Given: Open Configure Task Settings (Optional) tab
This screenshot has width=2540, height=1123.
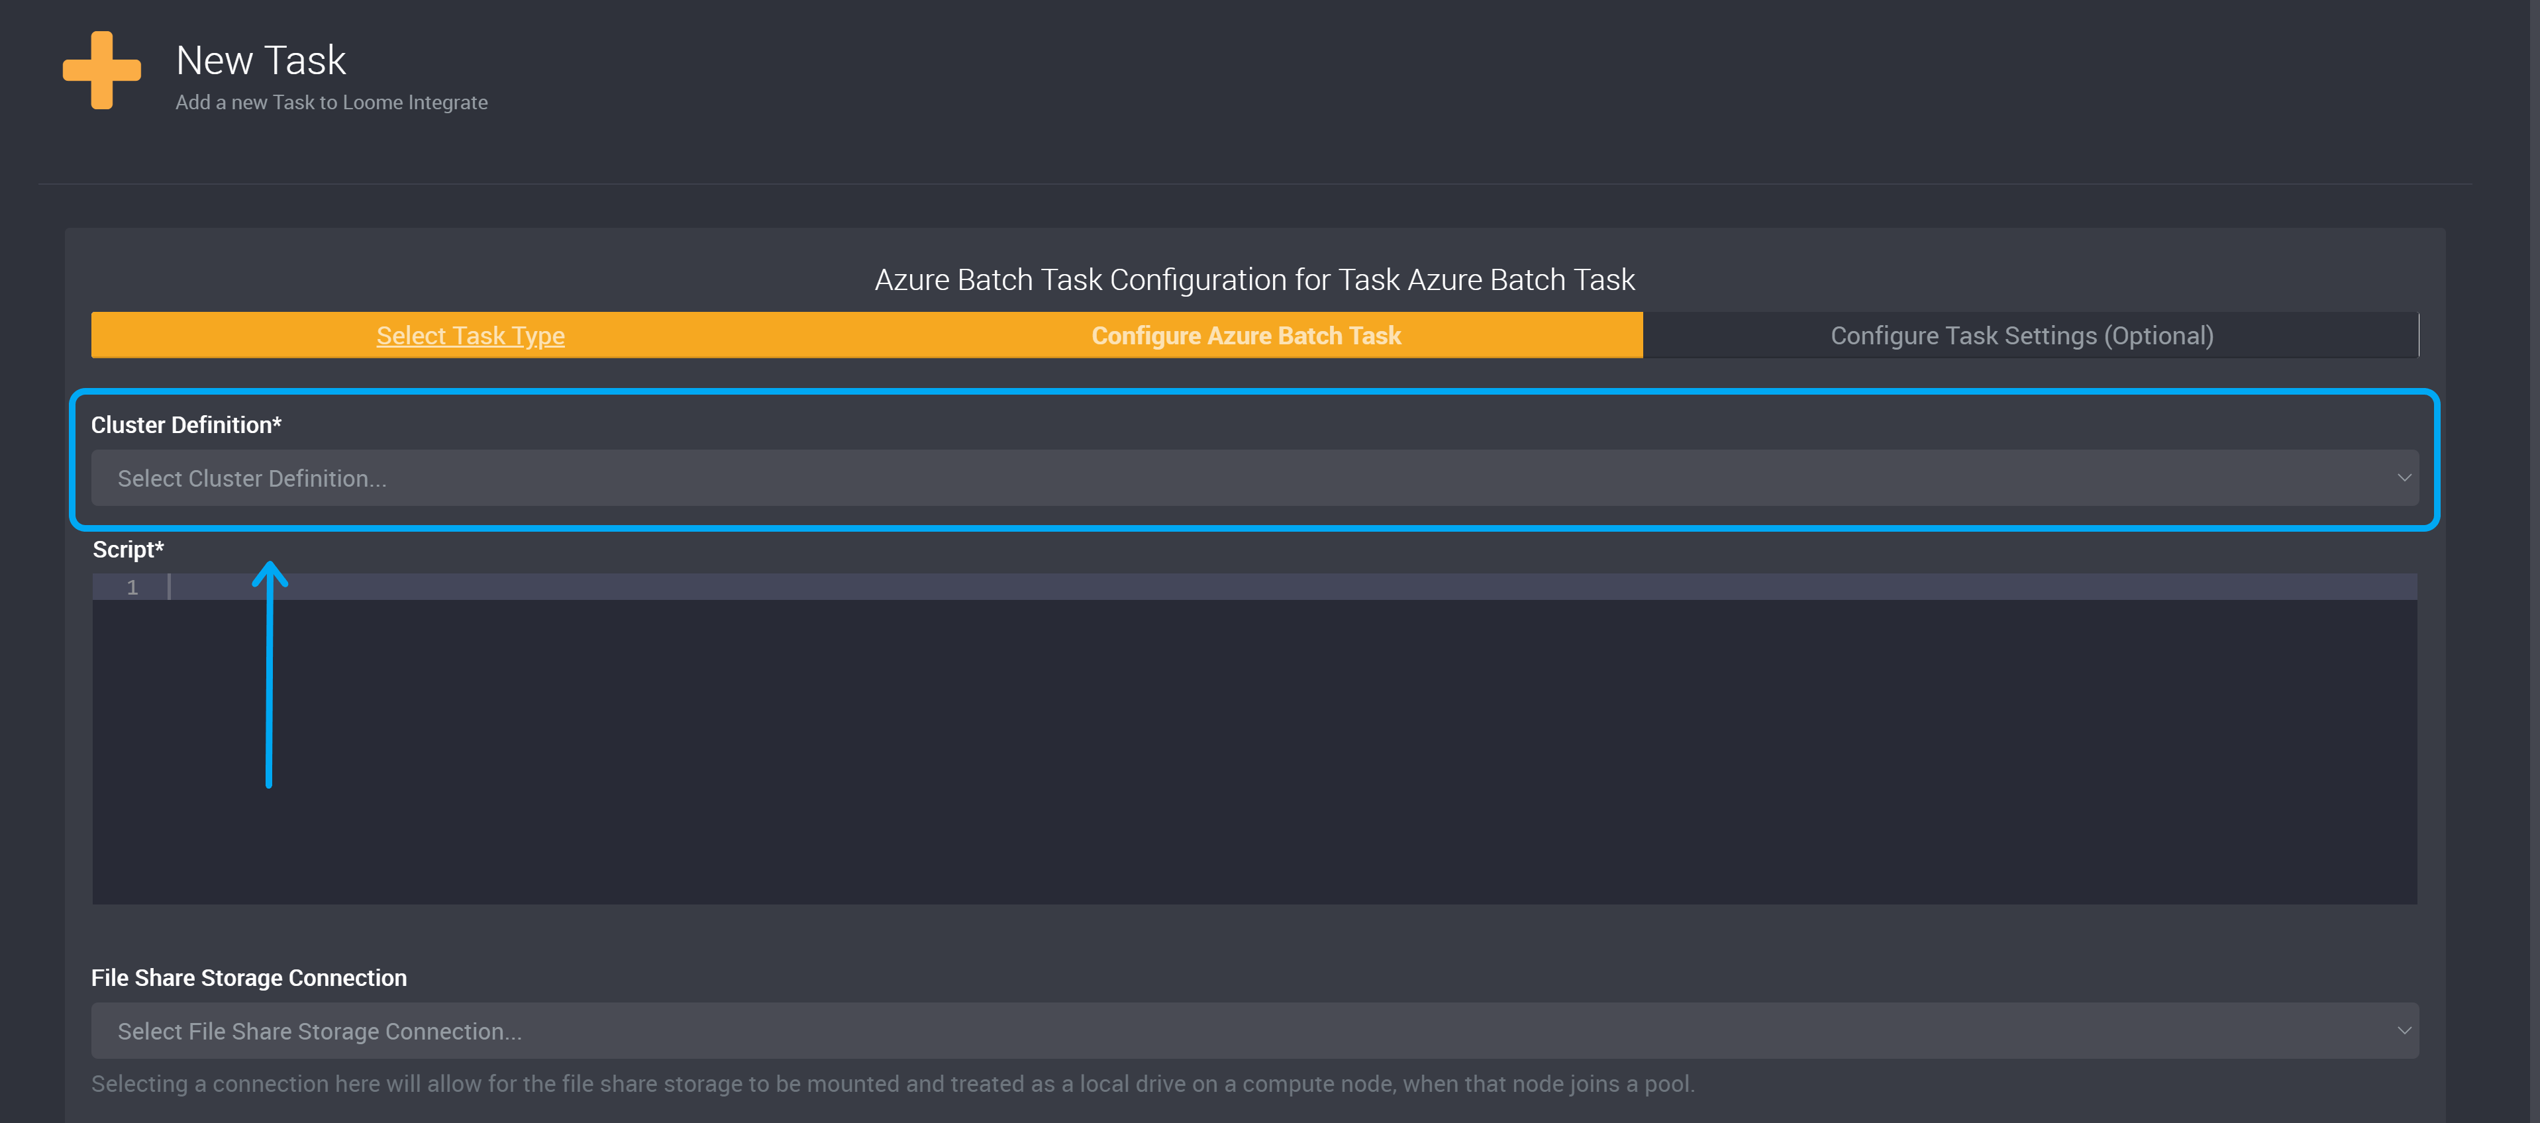Looking at the screenshot, I should pyautogui.click(x=2021, y=335).
